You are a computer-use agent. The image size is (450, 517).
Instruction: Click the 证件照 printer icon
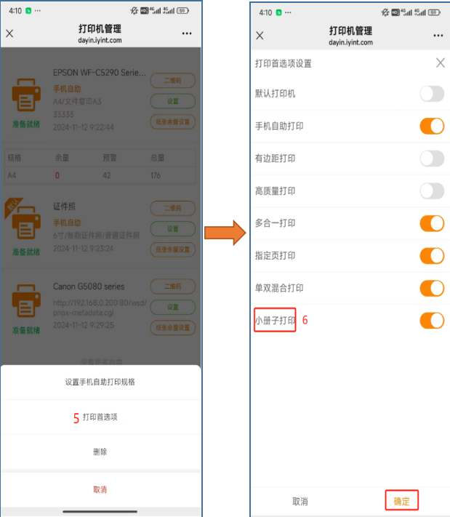[x=26, y=223]
